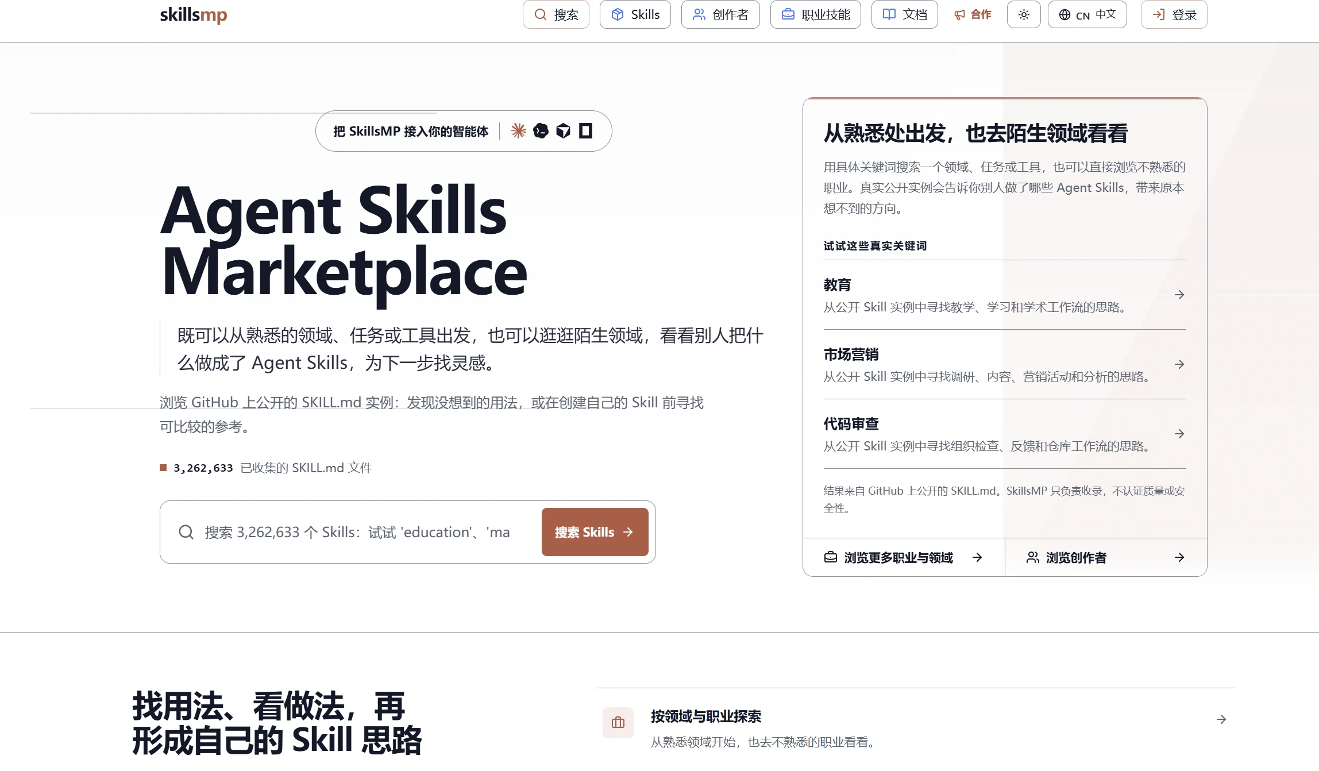The height and width of the screenshot is (771, 1319).
Task: Click the arrow on 按领域与职业探索 row
Action: pos(1221,719)
